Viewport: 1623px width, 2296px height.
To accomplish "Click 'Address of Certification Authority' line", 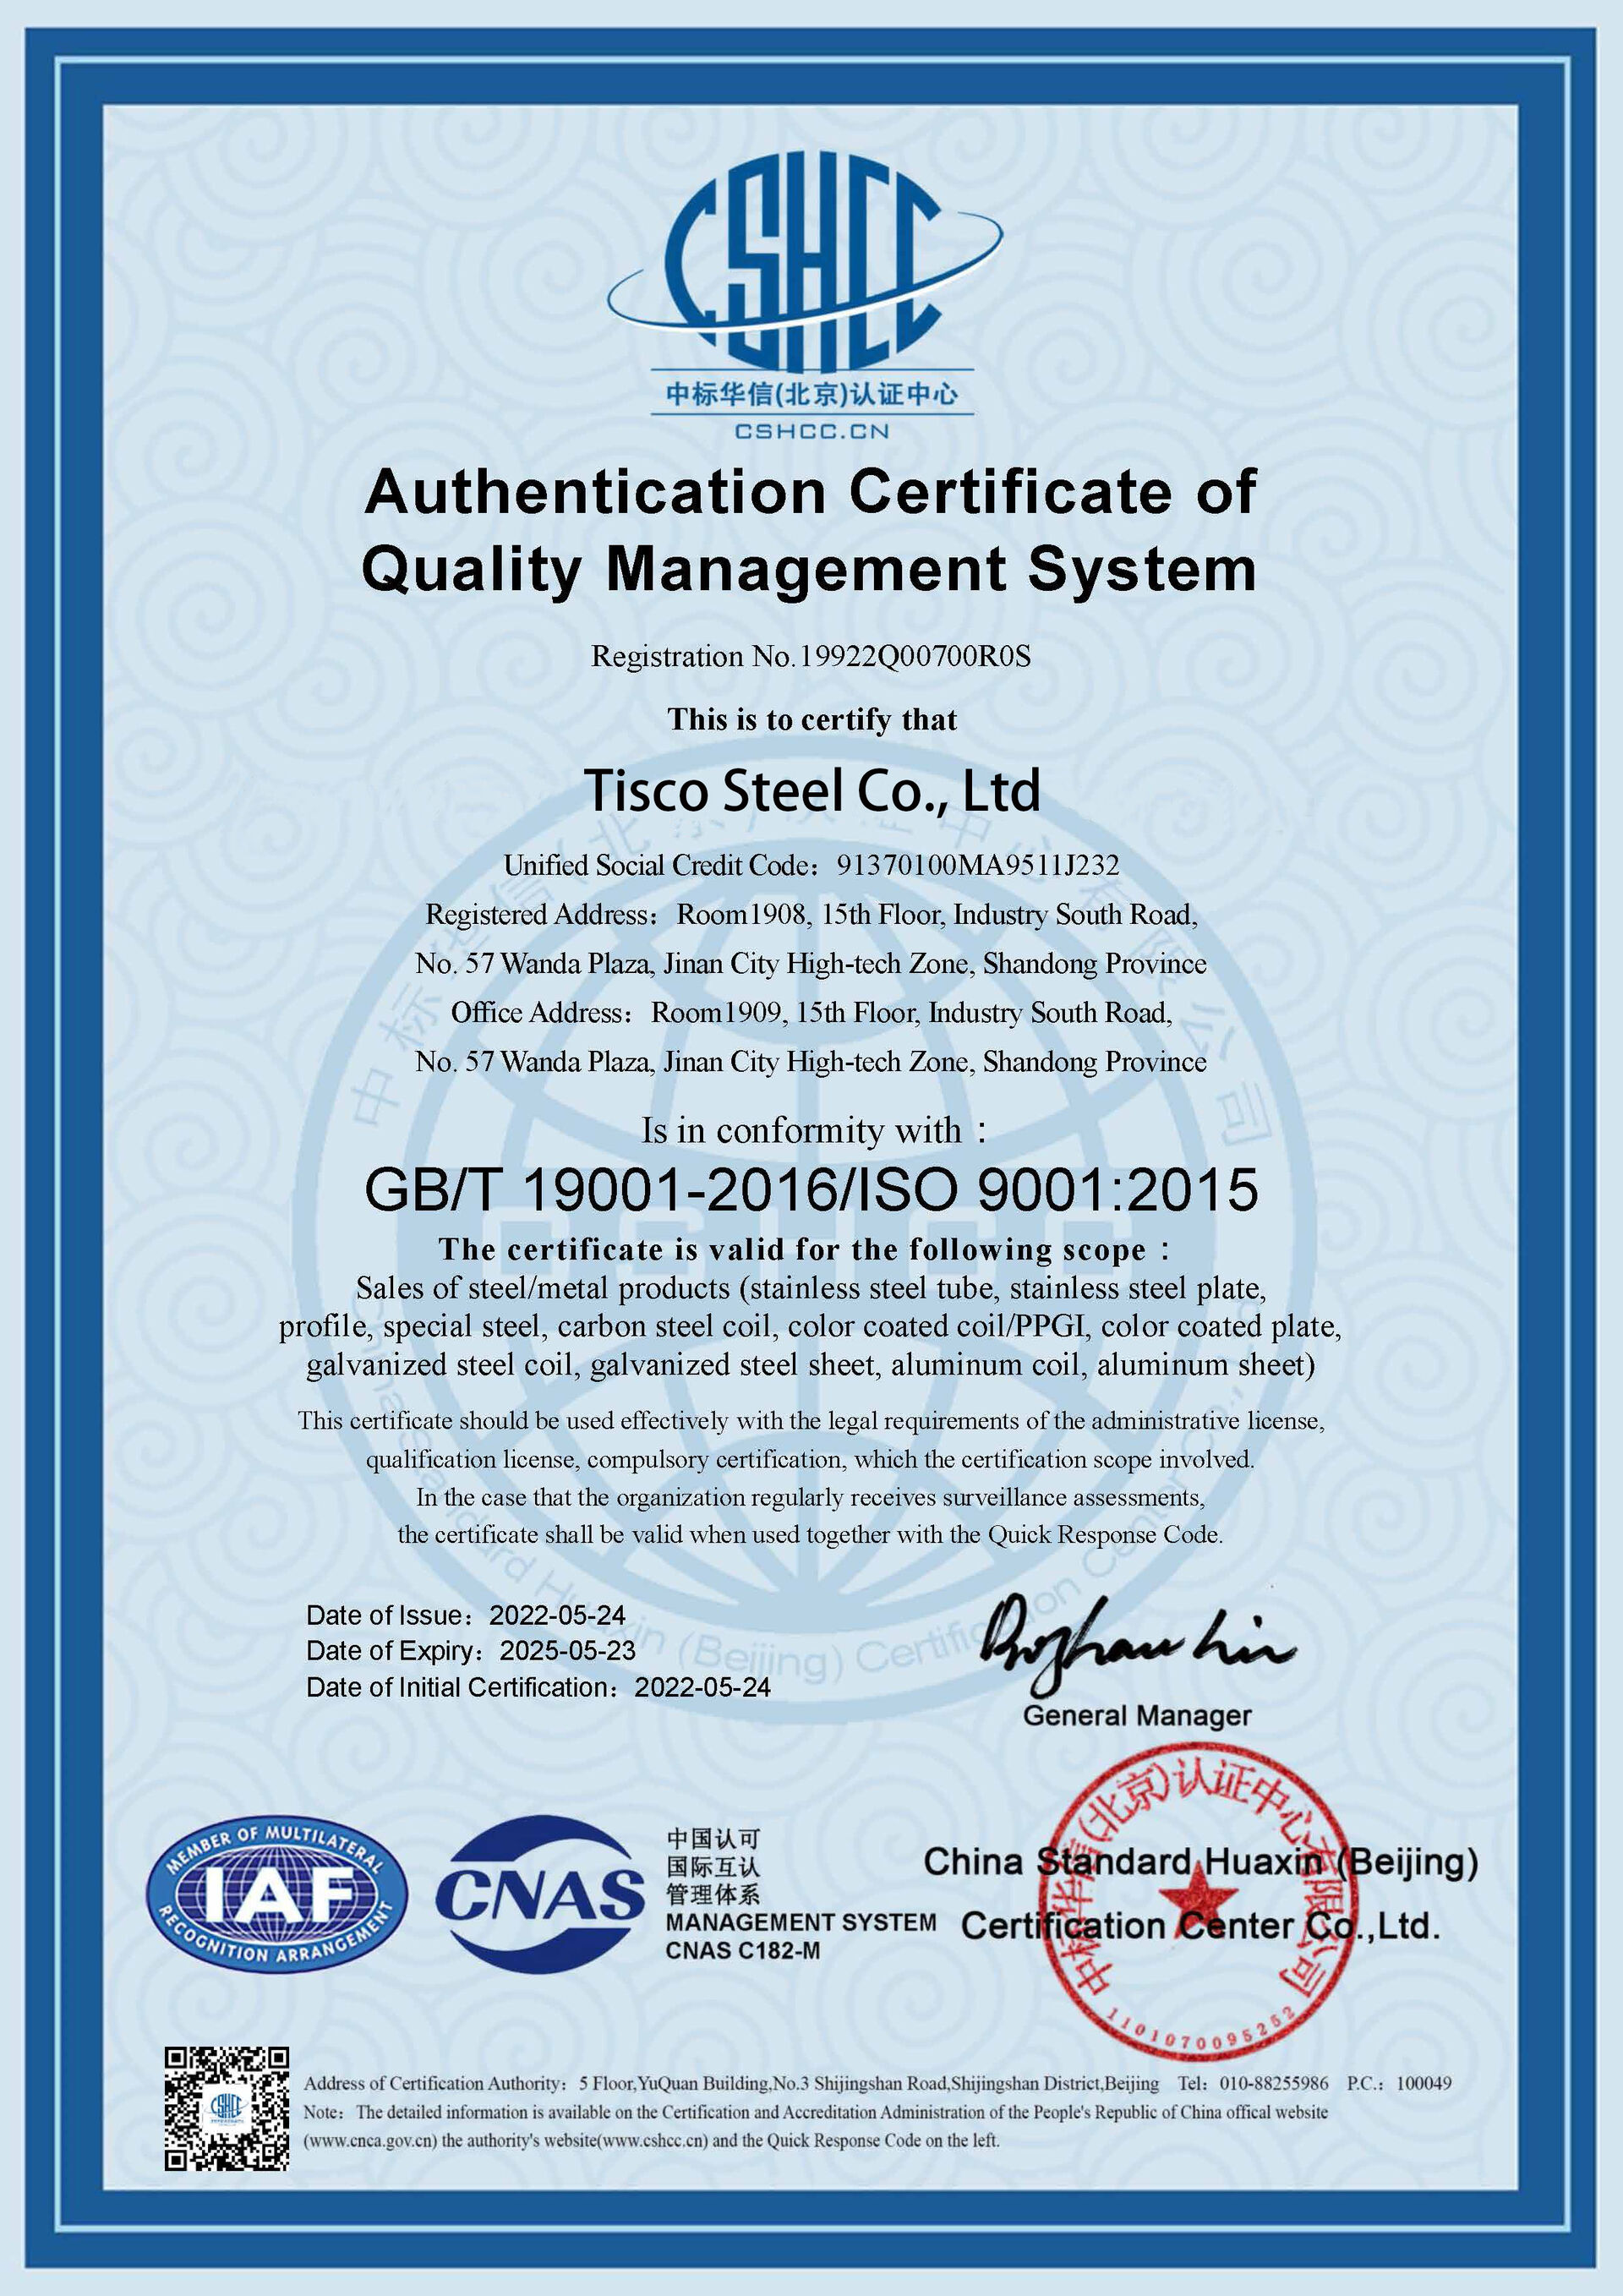I will point(731,2084).
